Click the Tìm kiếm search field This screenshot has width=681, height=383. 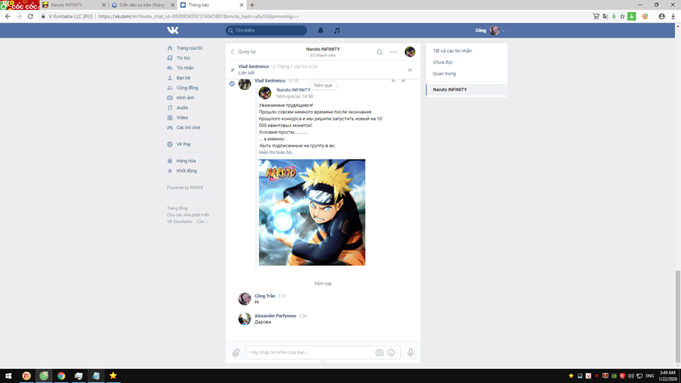(x=266, y=30)
